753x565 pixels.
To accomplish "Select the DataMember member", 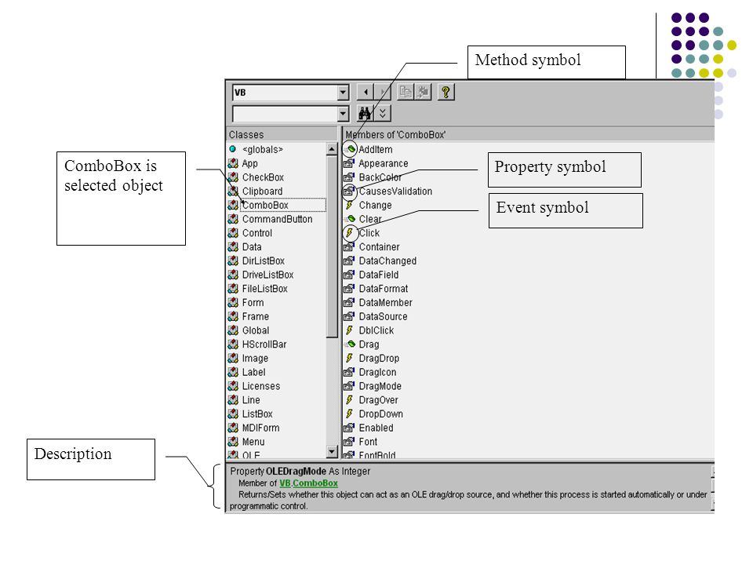I will [386, 303].
